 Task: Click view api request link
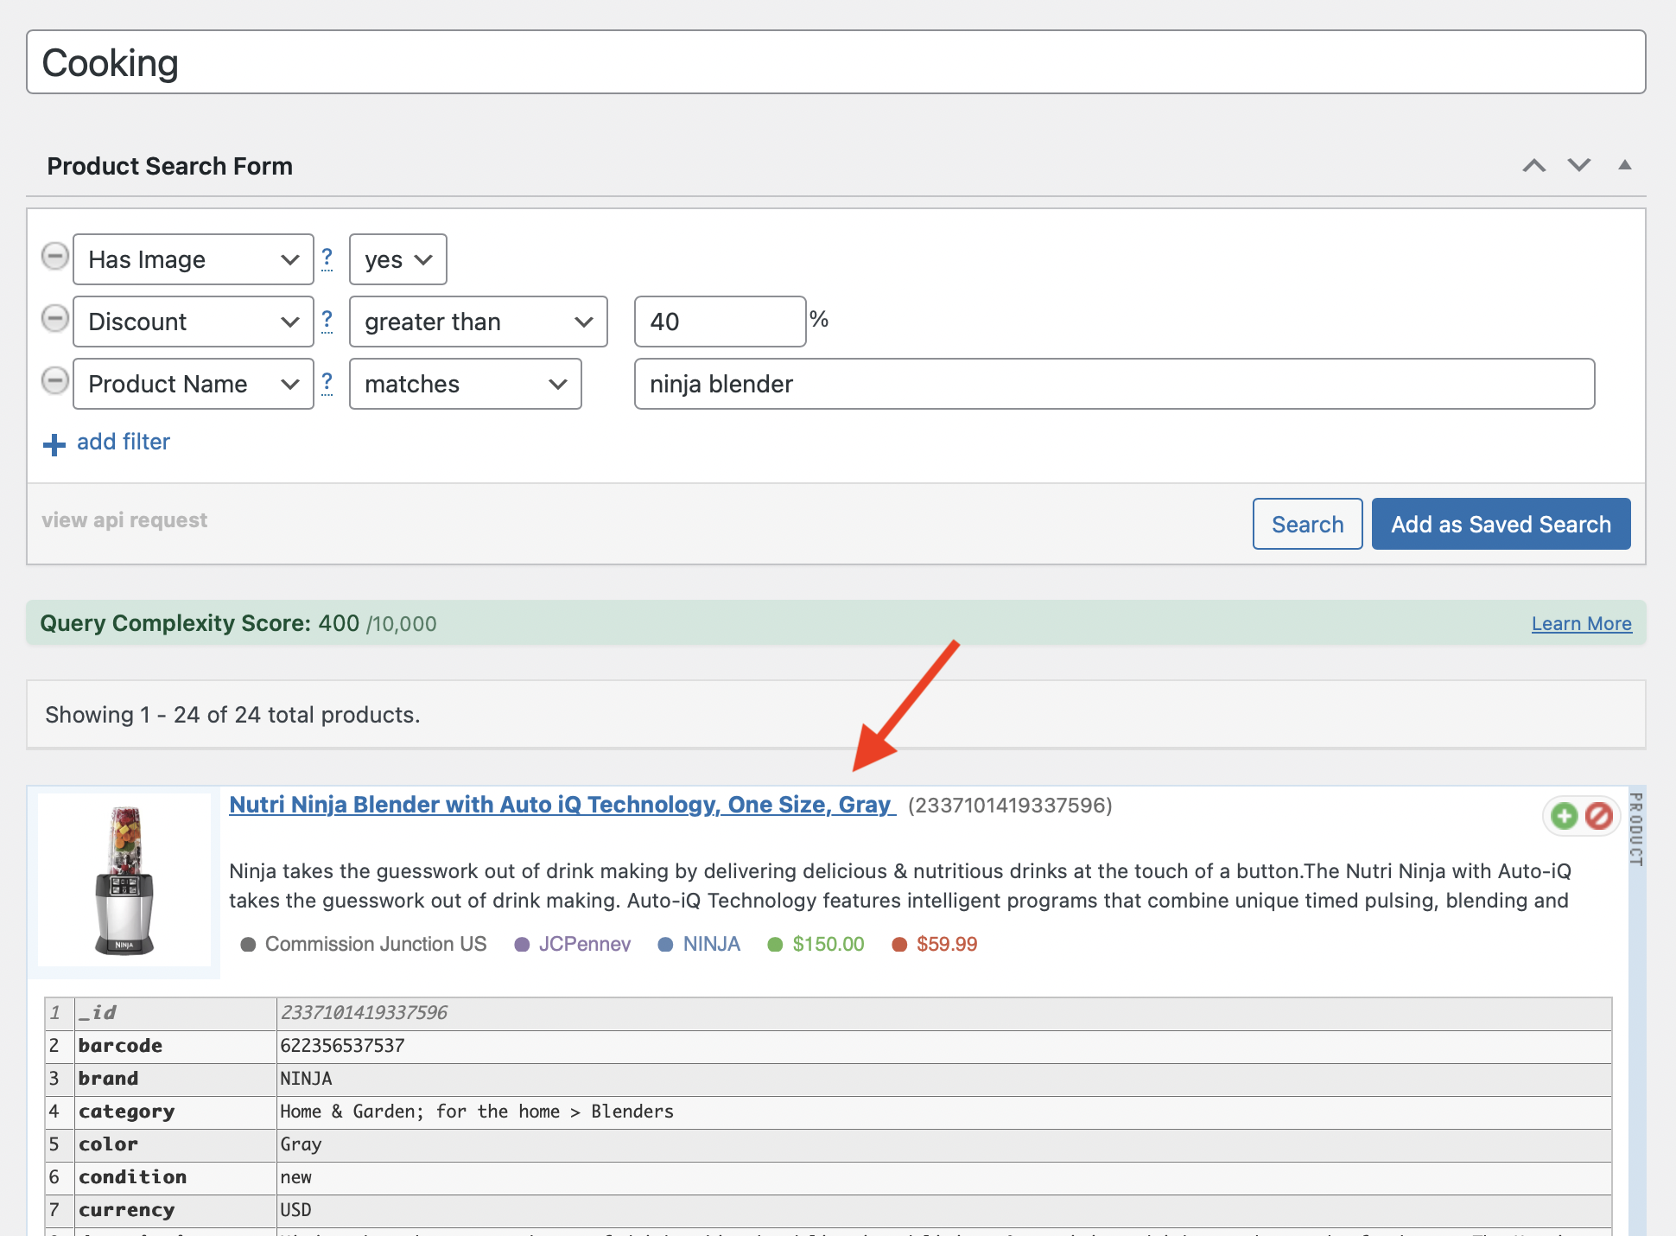tap(124, 520)
